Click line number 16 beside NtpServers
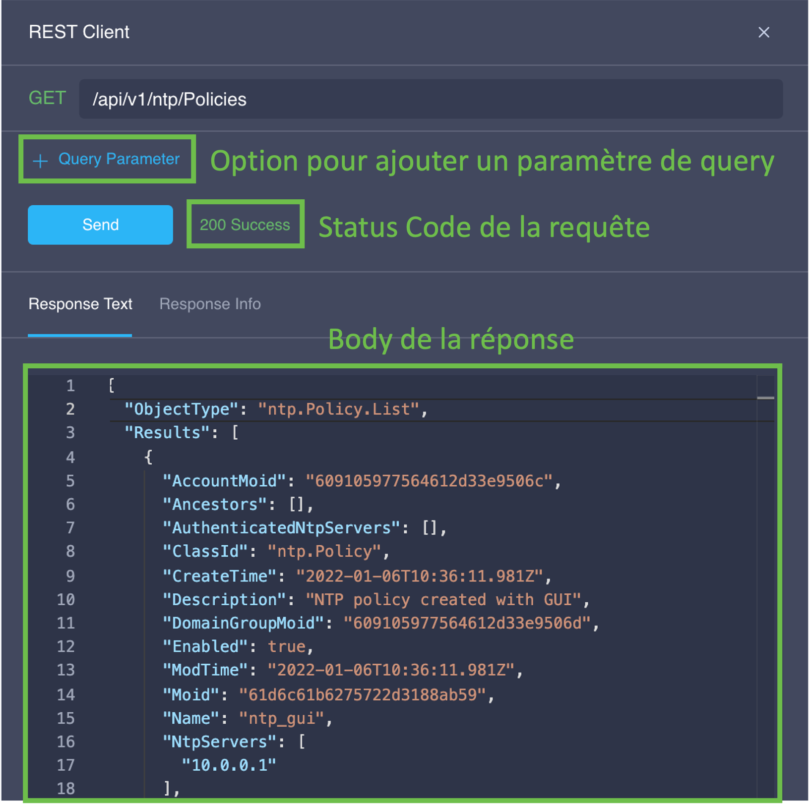 (66, 742)
